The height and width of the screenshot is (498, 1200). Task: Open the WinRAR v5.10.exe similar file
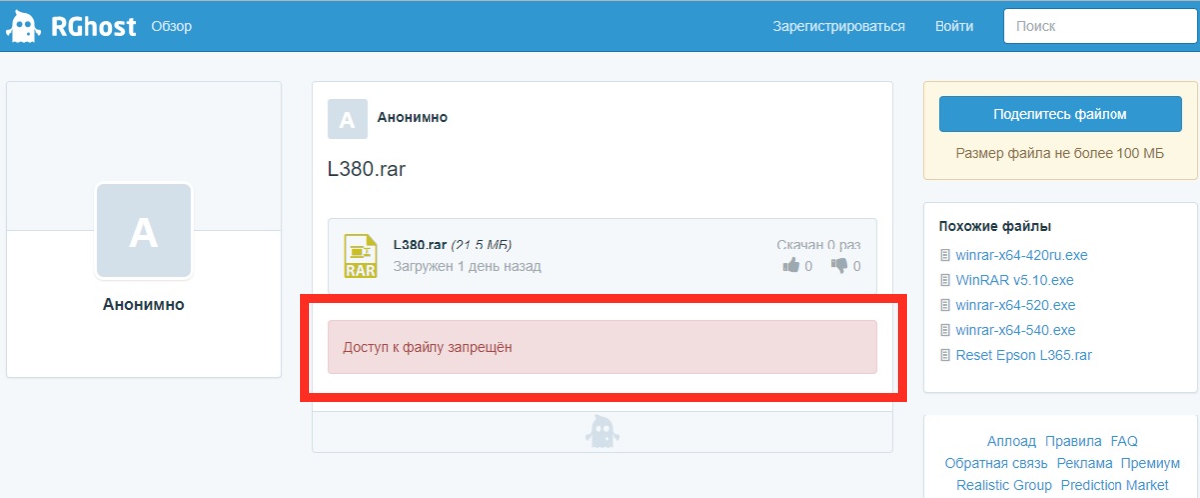pos(1014,280)
